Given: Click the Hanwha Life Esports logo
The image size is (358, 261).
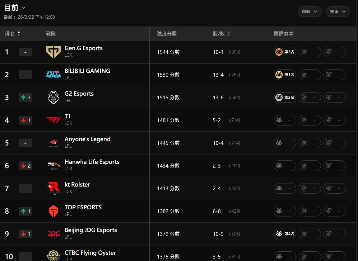Looking at the screenshot, I should pyautogui.click(x=53, y=166).
